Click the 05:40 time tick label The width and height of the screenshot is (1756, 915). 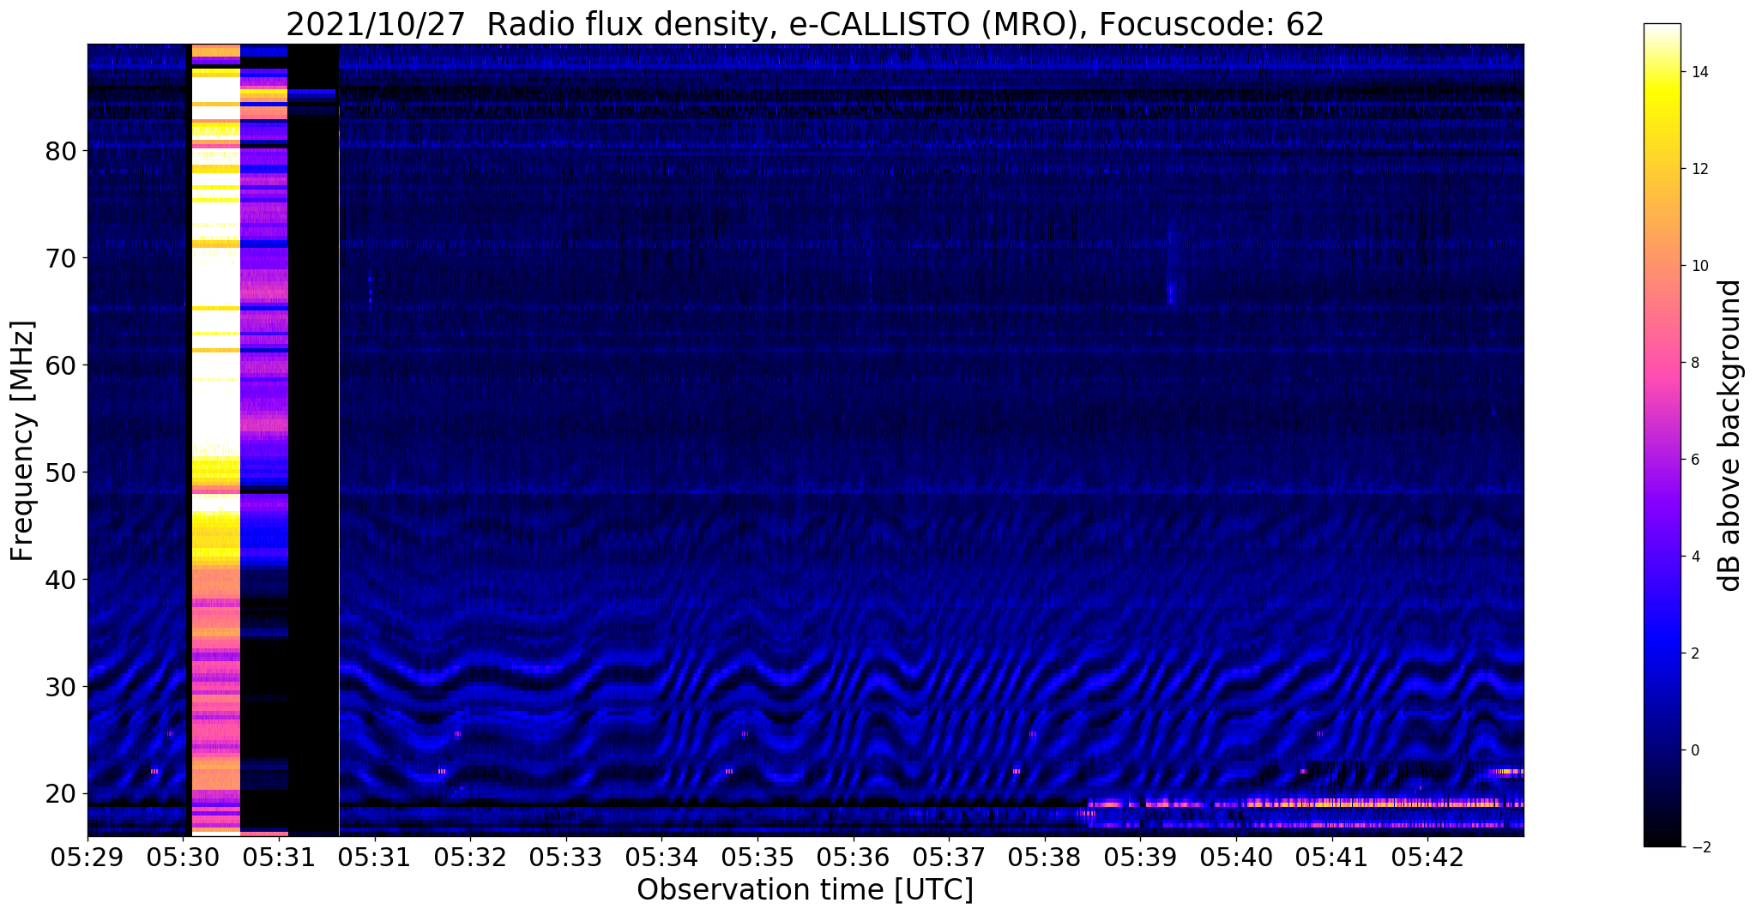[x=1236, y=858]
